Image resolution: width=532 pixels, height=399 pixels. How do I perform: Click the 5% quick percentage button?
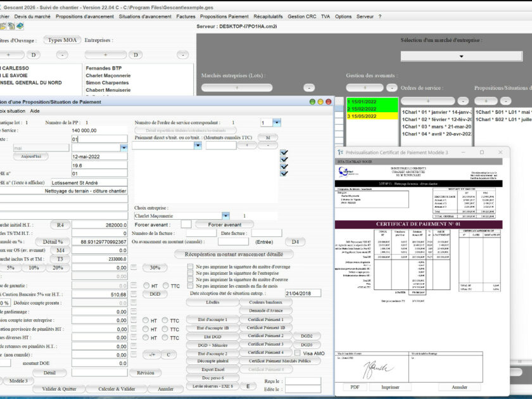[x=11, y=268]
